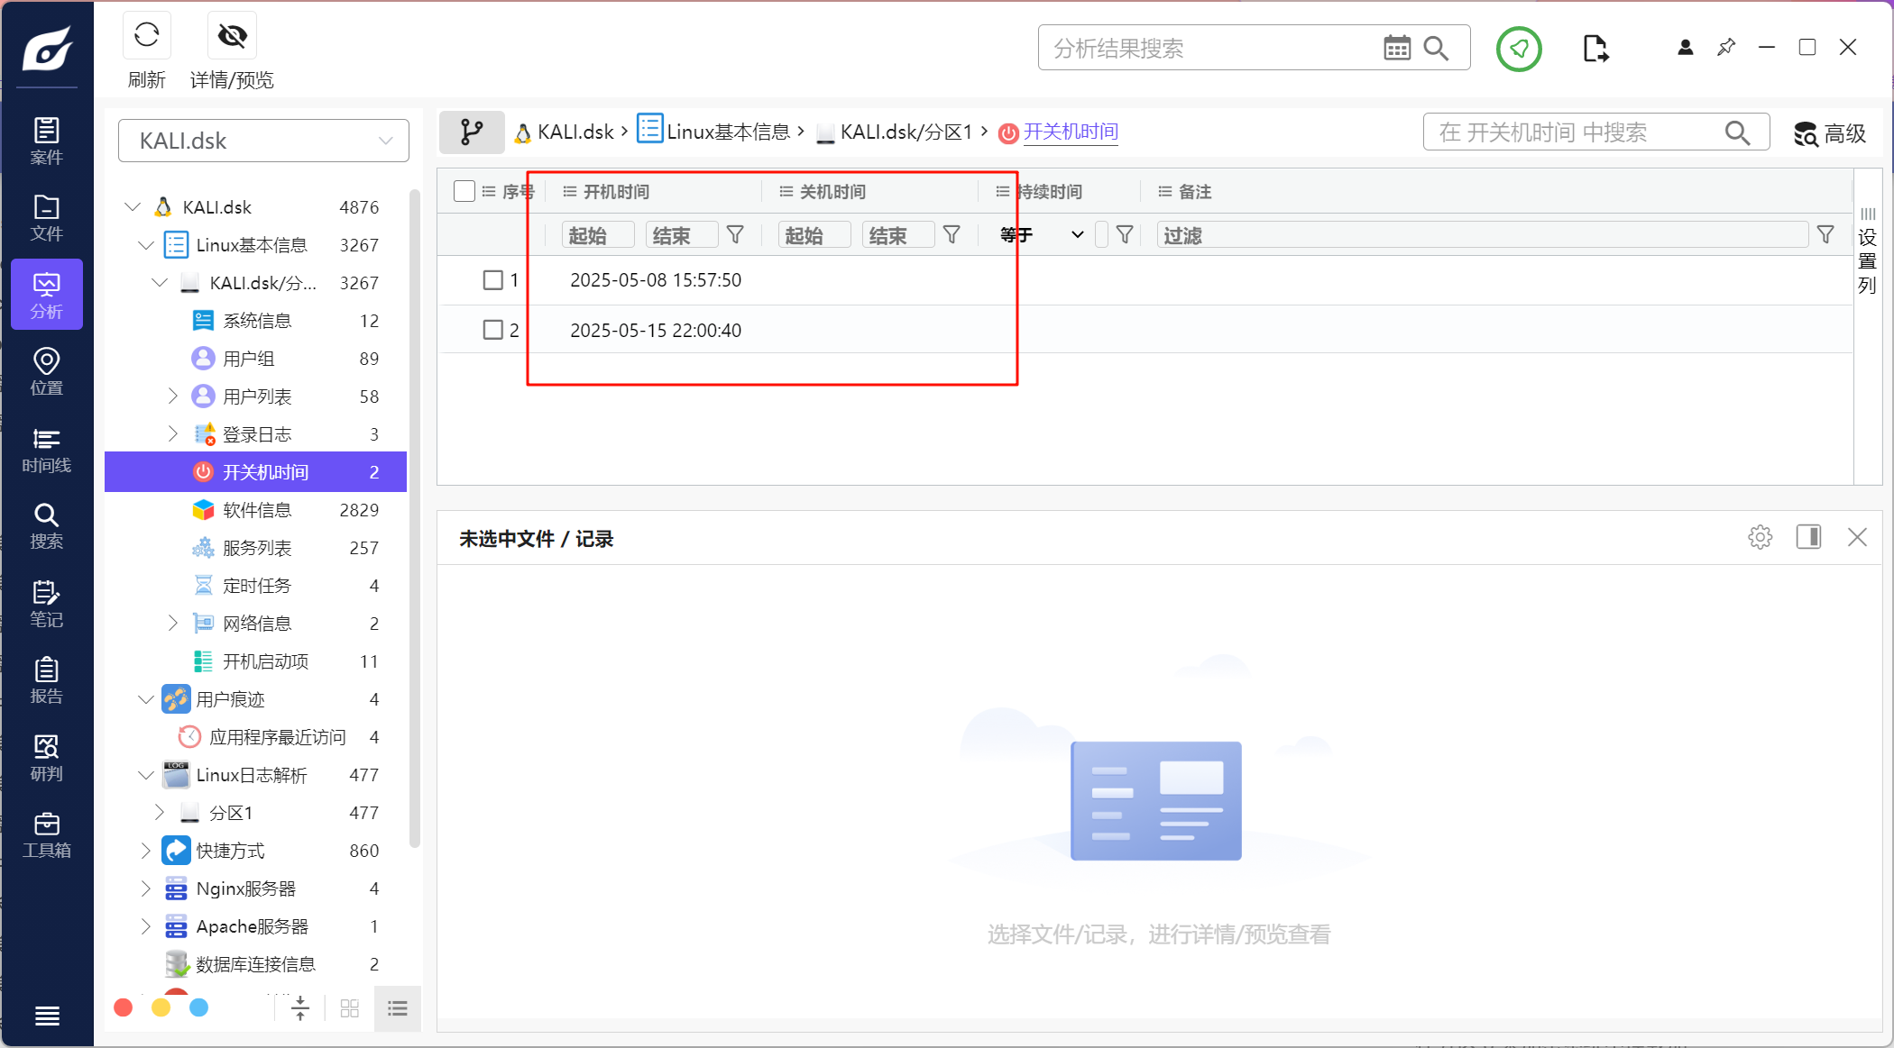Expand the 登录日志 tree node
Image resolution: width=1894 pixels, height=1048 pixels.
tap(173, 434)
